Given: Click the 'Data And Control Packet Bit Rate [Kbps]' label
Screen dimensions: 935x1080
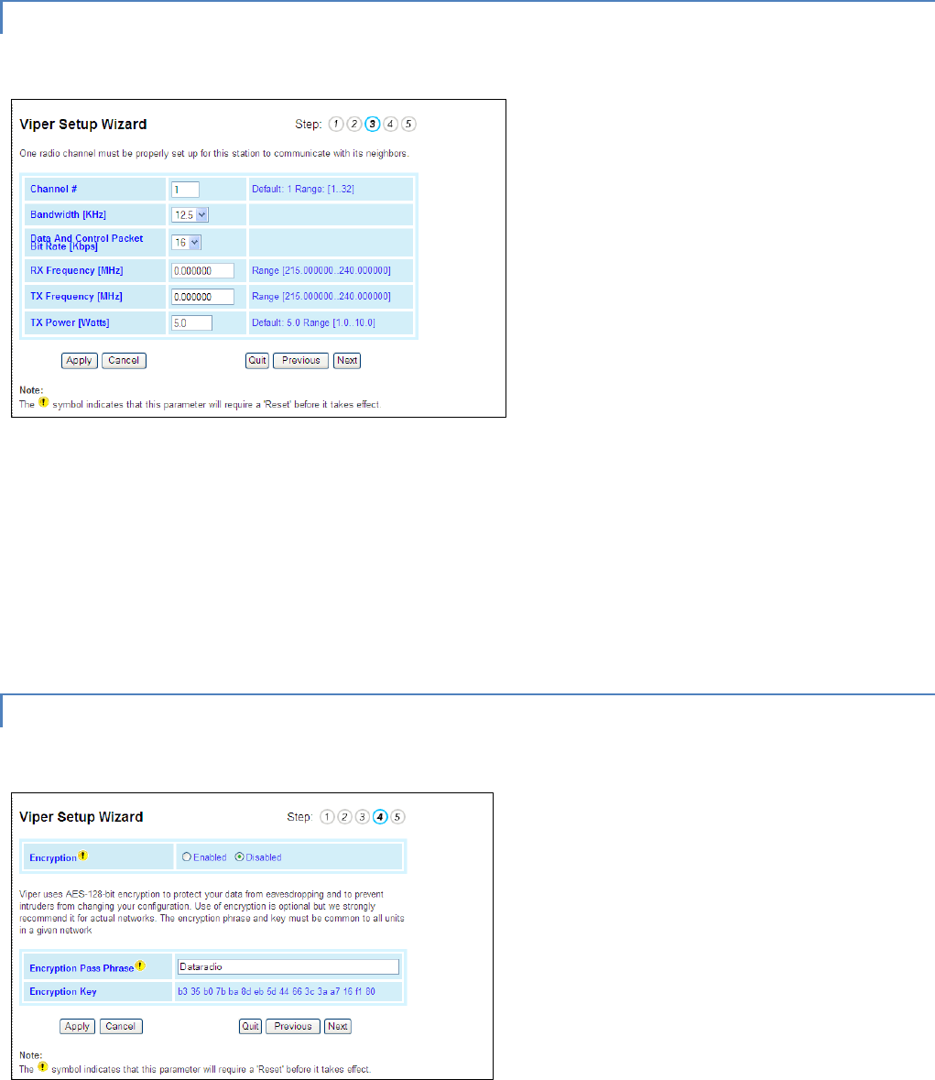Looking at the screenshot, I should [87, 243].
